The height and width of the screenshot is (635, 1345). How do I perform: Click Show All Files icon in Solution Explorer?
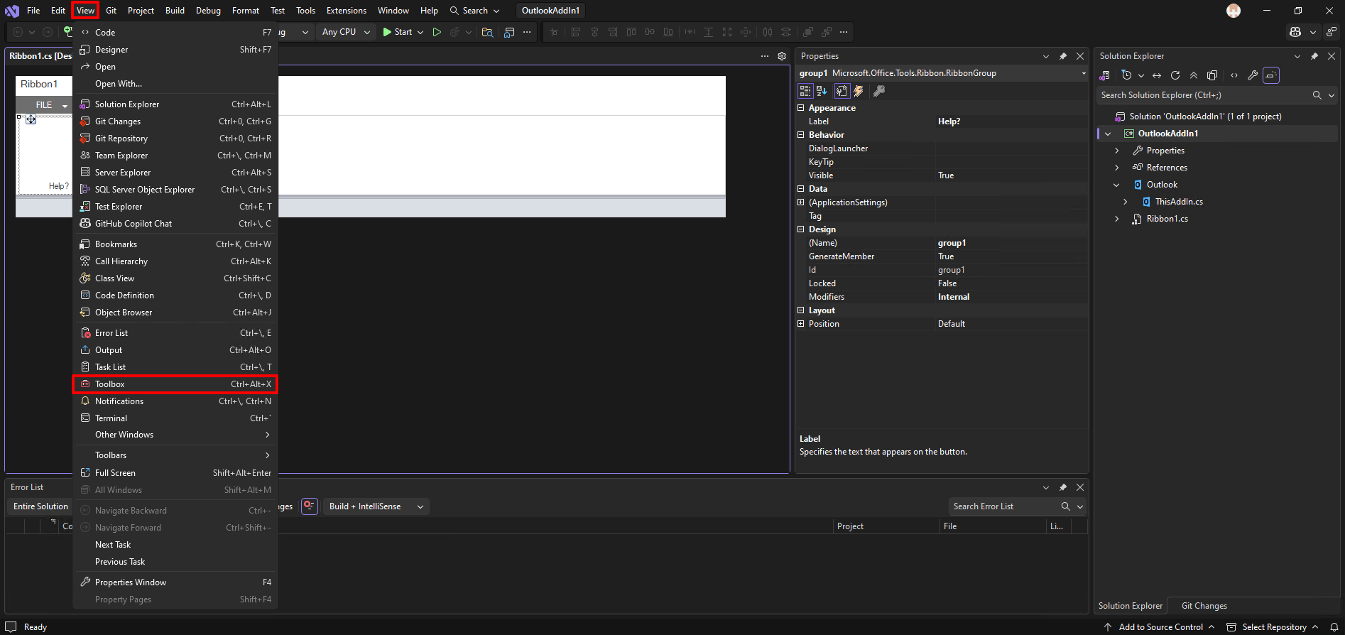tap(1212, 75)
